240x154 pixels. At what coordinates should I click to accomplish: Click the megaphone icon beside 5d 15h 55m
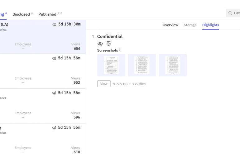(54, 128)
